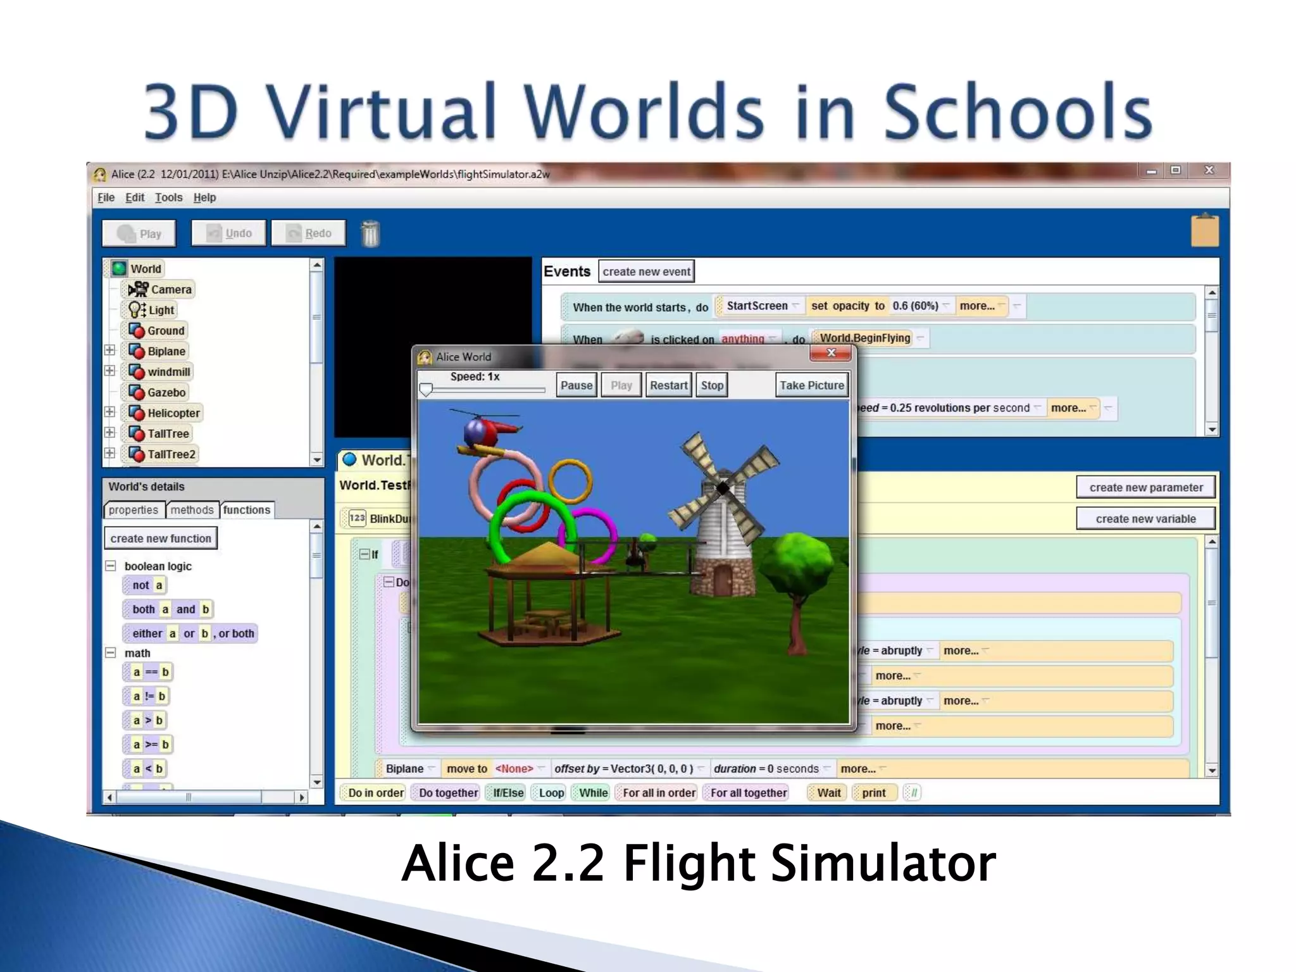This screenshot has width=1296, height=972.
Task: Click the For all in order tile
Action: pyautogui.click(x=656, y=792)
